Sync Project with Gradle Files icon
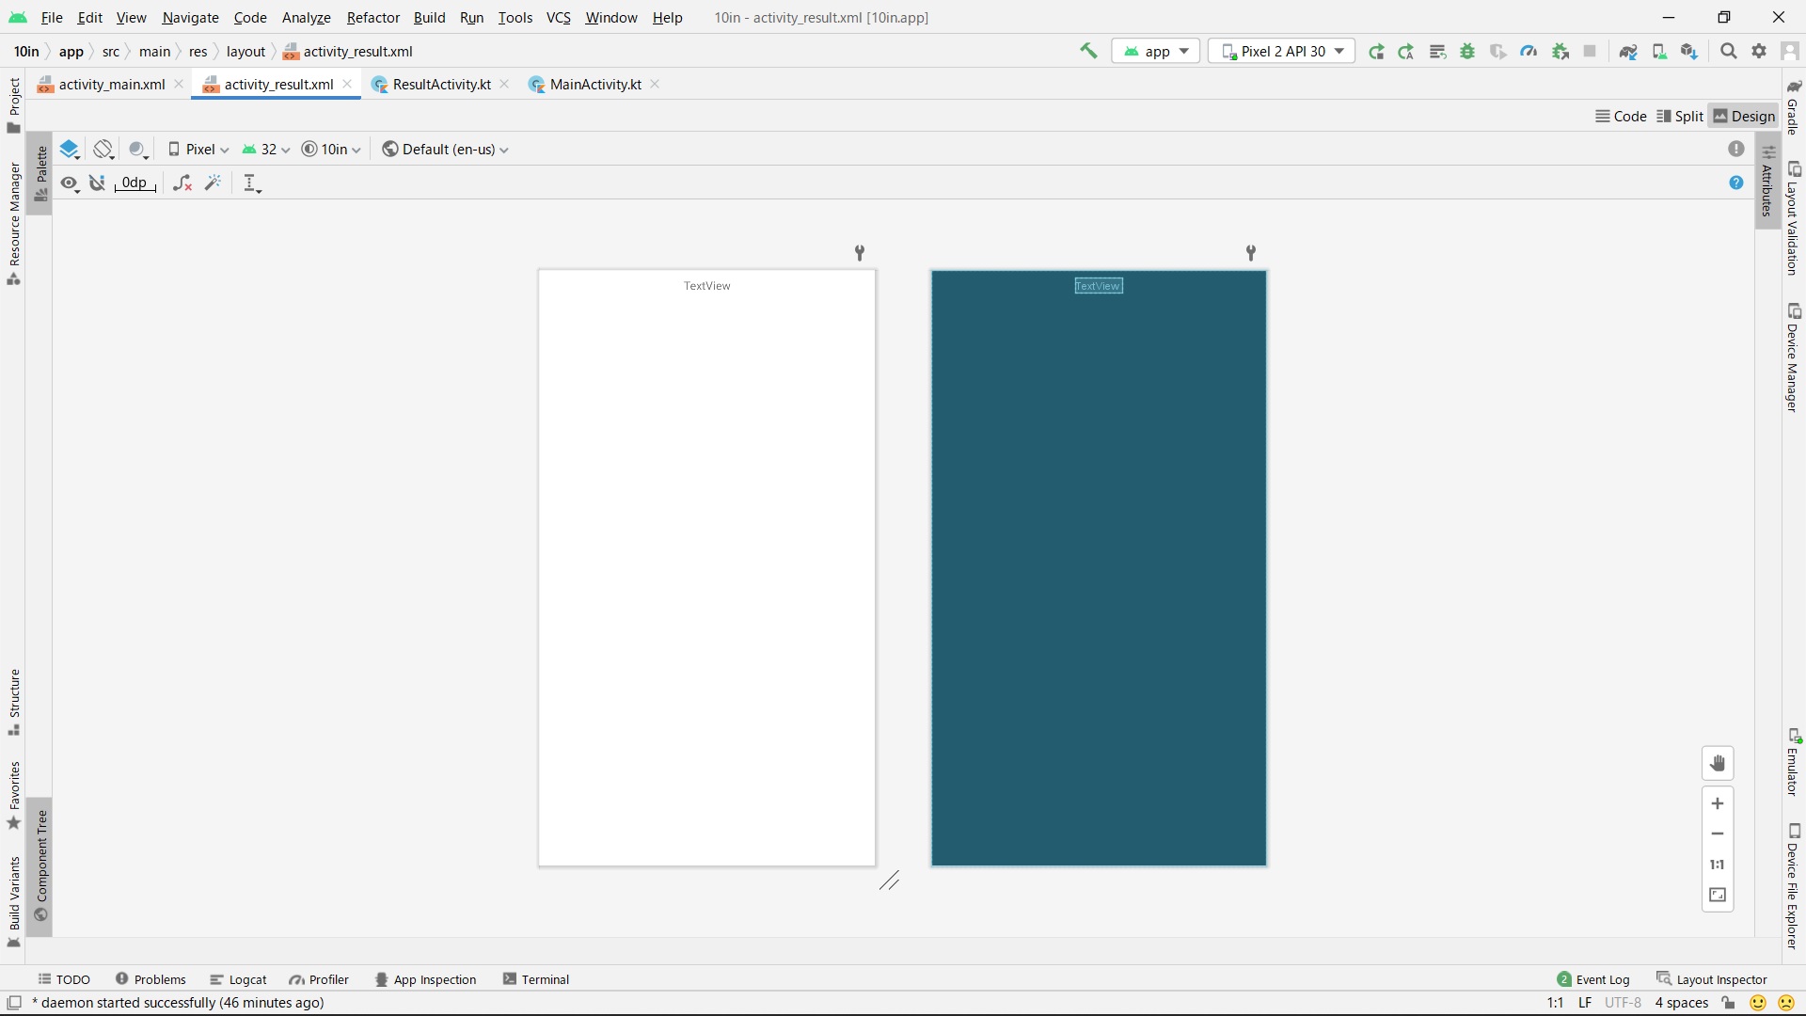 click(1628, 51)
